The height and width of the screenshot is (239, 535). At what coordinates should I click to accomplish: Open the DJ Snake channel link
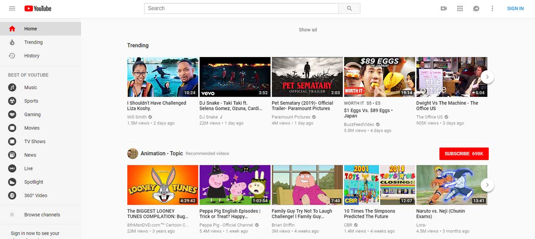[x=209, y=117]
